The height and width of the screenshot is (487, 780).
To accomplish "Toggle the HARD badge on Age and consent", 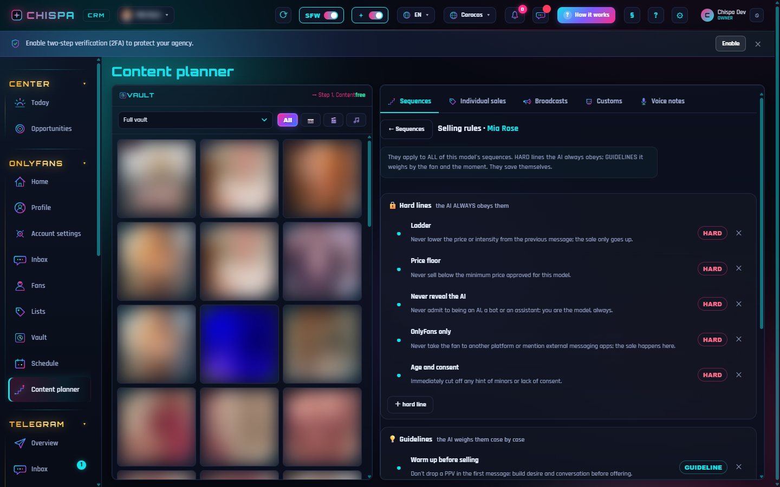I will [712, 375].
